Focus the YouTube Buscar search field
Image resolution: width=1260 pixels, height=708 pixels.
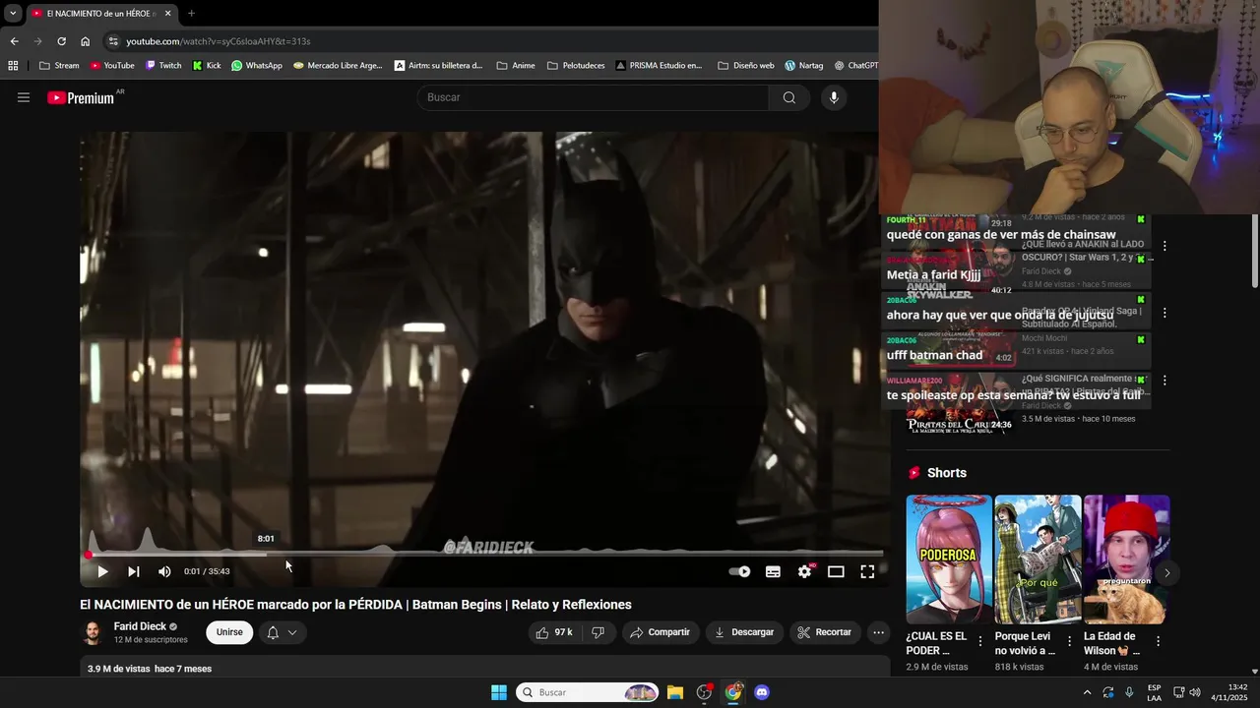point(593,97)
